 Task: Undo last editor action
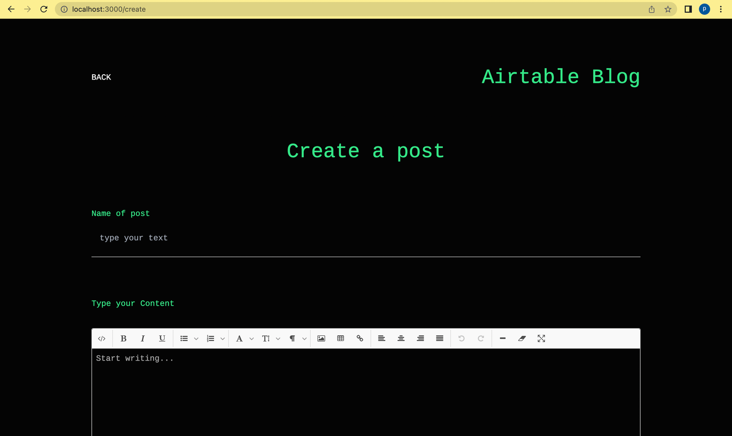coord(462,339)
